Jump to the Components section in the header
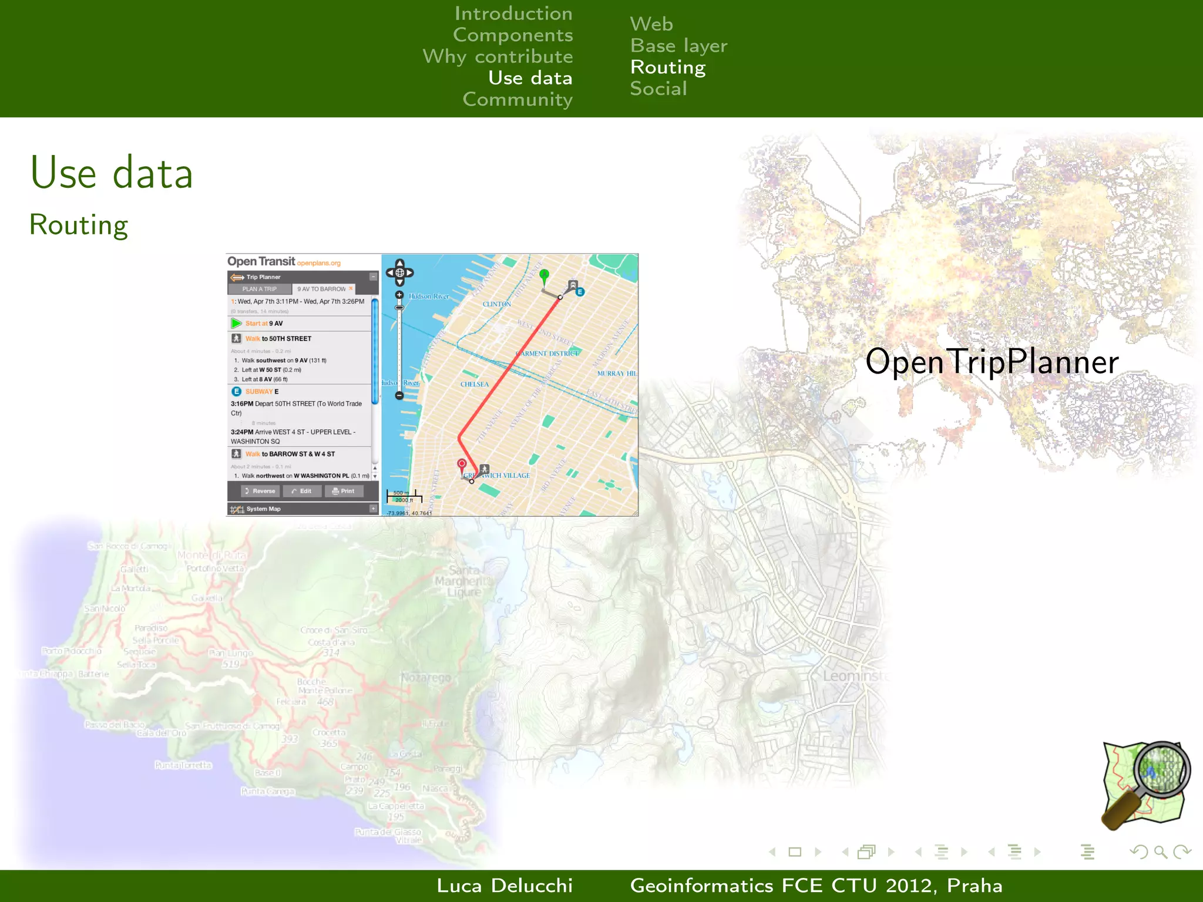Viewport: 1203px width, 902px height. point(513,35)
